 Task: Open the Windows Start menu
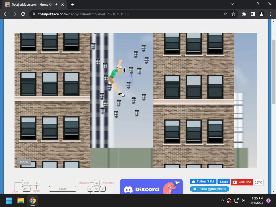[x=9, y=201]
